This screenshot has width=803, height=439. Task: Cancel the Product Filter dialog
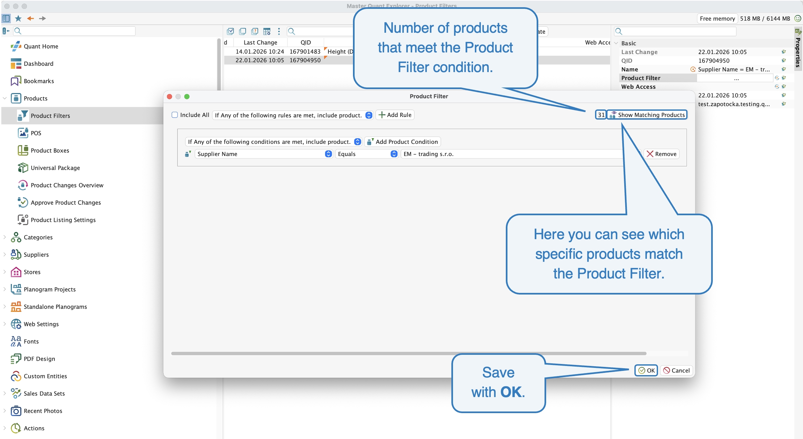coord(676,370)
